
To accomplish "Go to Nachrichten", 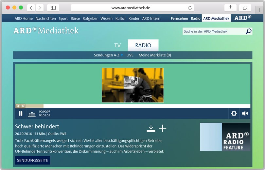I will point(45,18).
